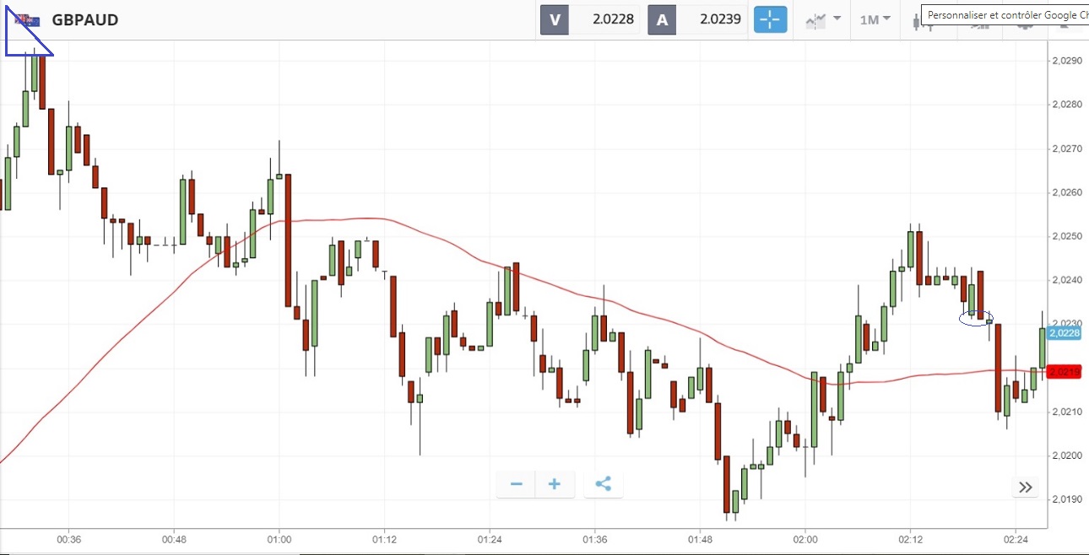This screenshot has width=1089, height=555.
Task: Zoom in with the plus button
Action: (x=555, y=484)
